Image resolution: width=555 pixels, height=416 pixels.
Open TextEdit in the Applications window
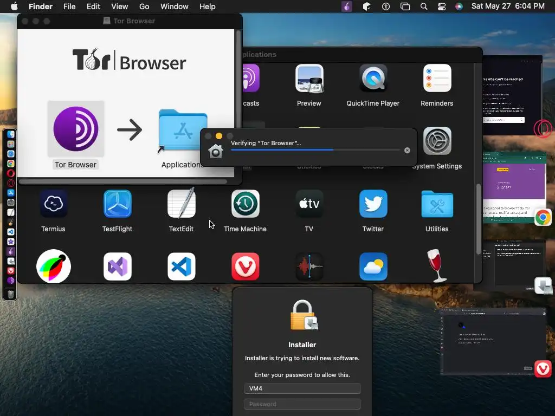[x=181, y=204]
